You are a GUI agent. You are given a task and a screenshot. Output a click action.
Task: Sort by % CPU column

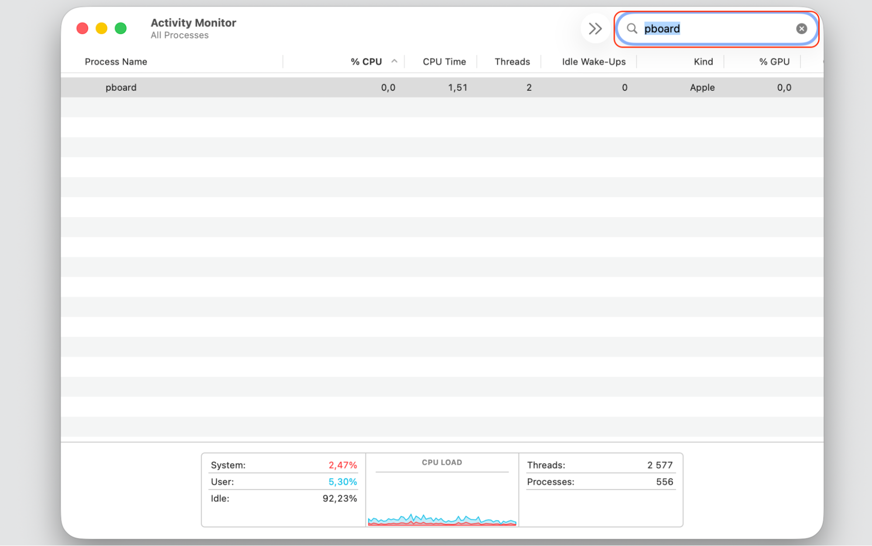(x=366, y=62)
